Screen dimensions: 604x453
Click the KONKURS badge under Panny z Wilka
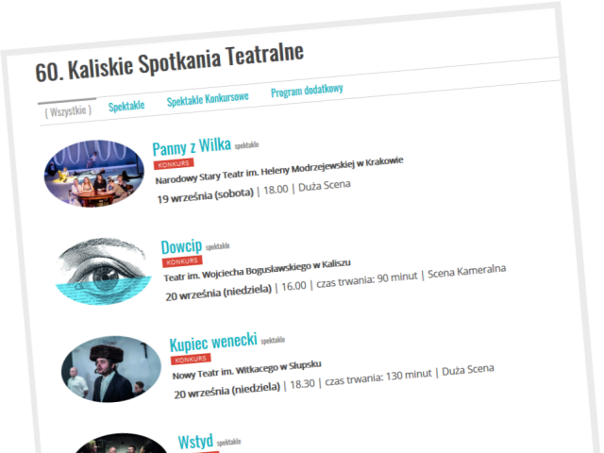[x=174, y=163]
